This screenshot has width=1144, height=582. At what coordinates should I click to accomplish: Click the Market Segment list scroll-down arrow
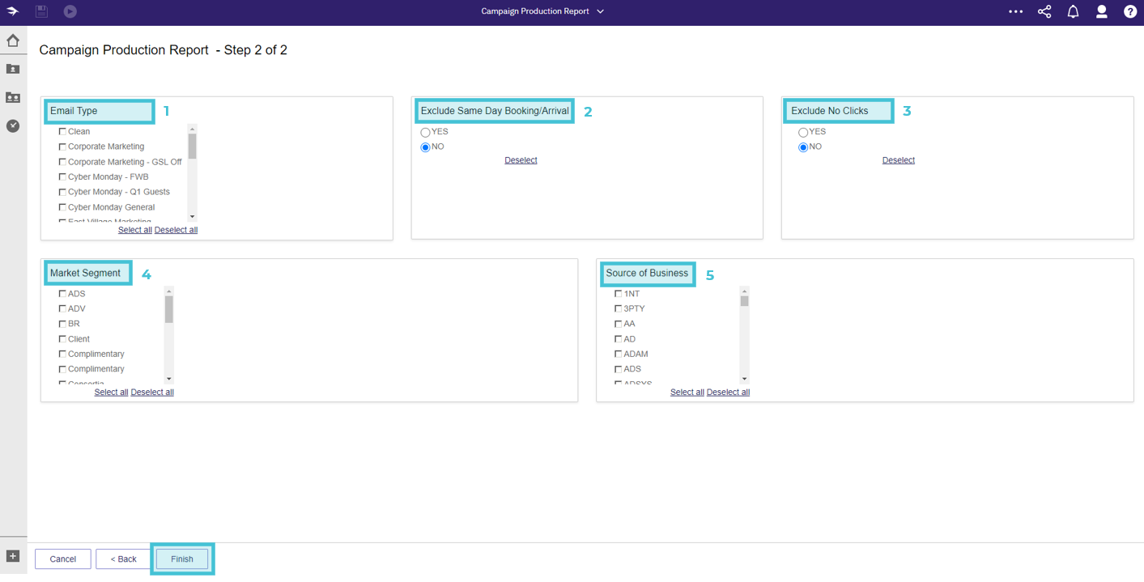click(168, 378)
